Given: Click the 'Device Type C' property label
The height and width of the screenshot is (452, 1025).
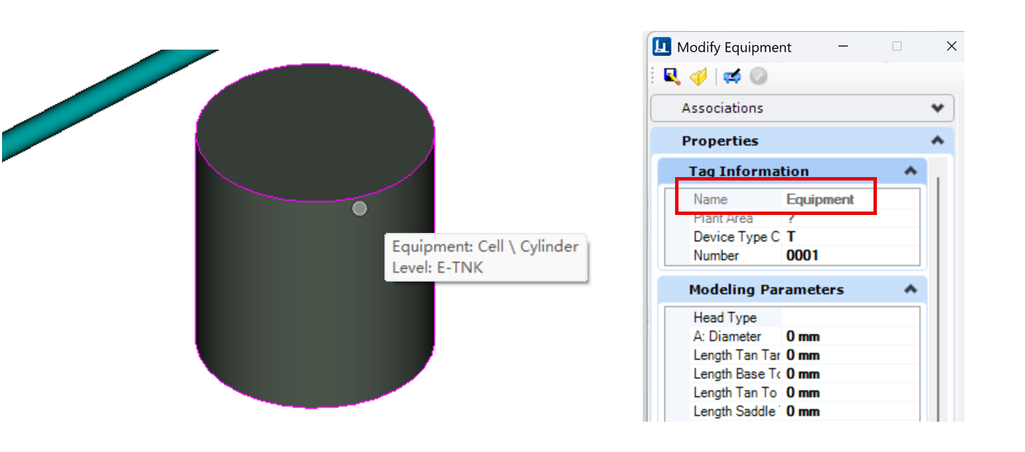Looking at the screenshot, I should pos(736,237).
